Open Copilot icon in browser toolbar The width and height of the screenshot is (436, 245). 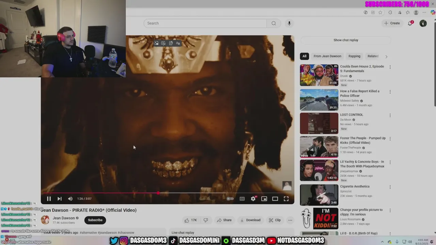point(433,13)
